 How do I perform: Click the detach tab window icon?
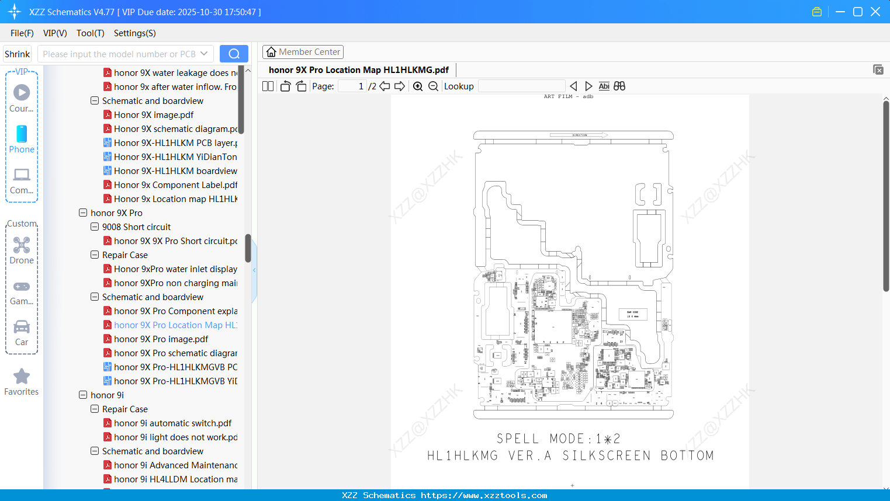point(878,69)
